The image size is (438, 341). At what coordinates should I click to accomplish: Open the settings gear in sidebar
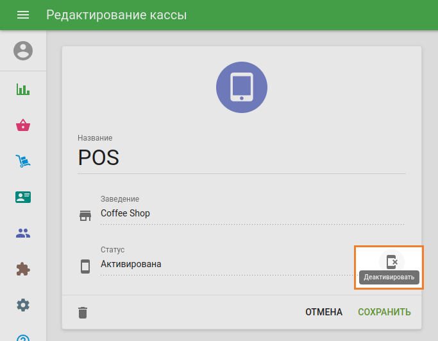[x=23, y=305]
